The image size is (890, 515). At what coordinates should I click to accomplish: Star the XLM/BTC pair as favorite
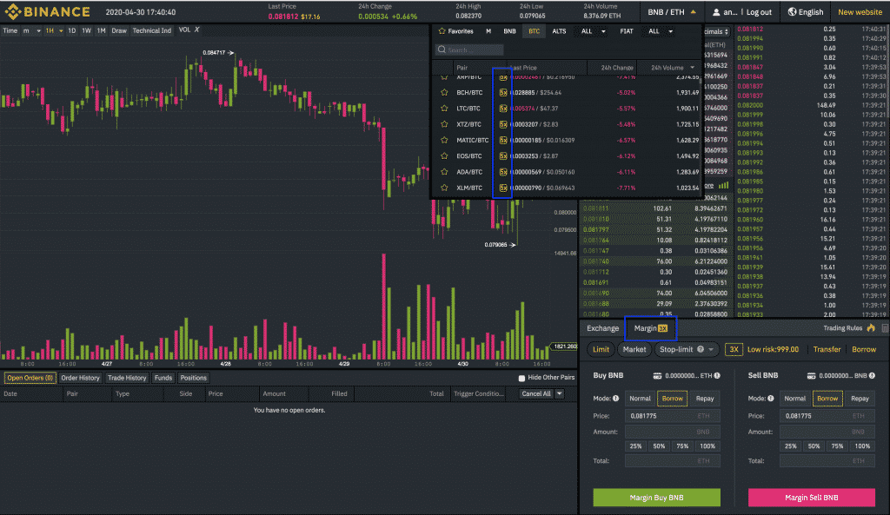pos(444,188)
